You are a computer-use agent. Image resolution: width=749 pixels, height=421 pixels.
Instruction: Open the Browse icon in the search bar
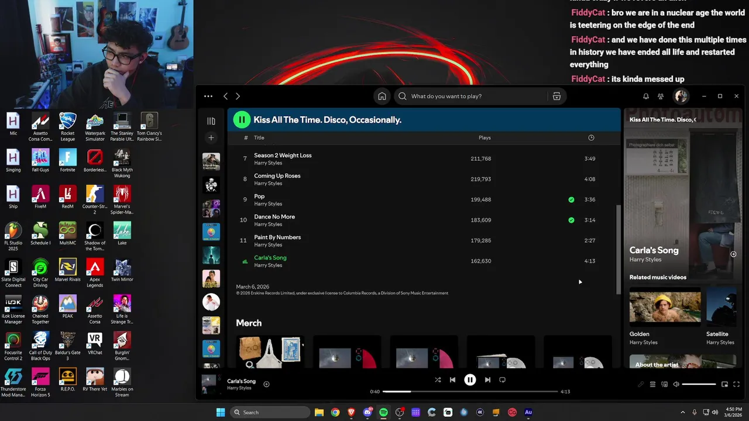556,96
